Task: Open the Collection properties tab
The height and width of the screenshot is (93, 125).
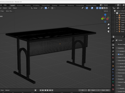Action: (113, 62)
